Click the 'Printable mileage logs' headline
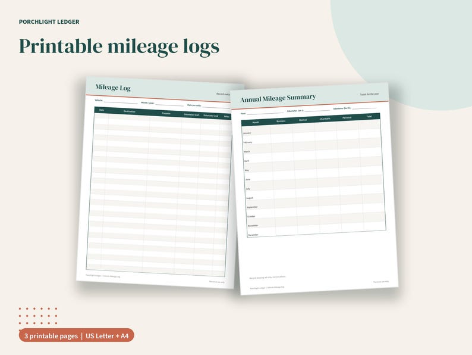 [119, 47]
